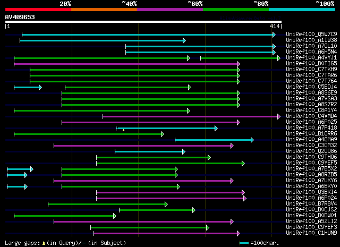Select label UniRef100_A6BKY0
The height and width of the screenshot is (247, 340).
(x=311, y=186)
